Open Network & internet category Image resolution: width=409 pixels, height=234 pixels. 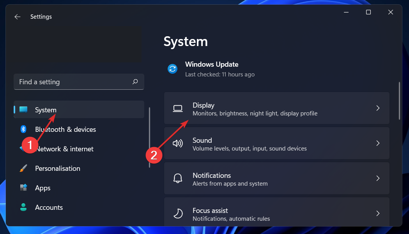pyautogui.click(x=79, y=149)
